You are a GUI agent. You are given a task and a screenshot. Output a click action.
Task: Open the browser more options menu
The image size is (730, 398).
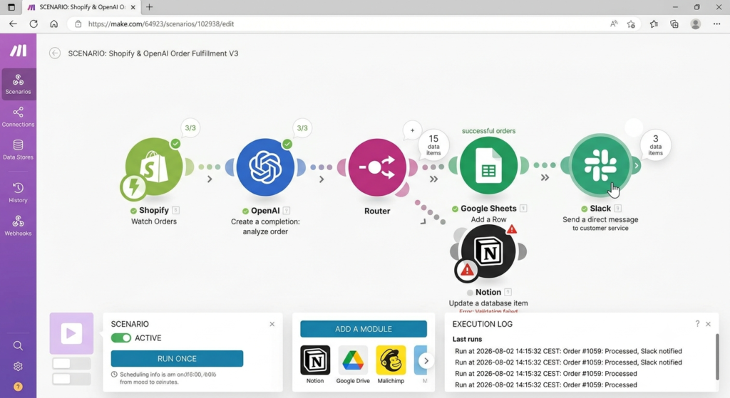(x=716, y=23)
